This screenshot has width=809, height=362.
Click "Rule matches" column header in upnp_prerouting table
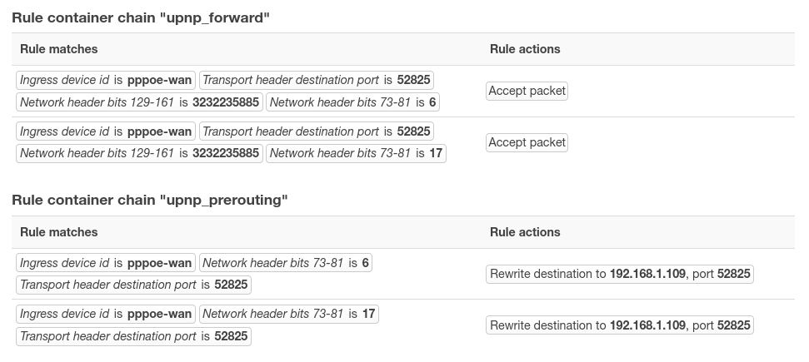(58, 232)
